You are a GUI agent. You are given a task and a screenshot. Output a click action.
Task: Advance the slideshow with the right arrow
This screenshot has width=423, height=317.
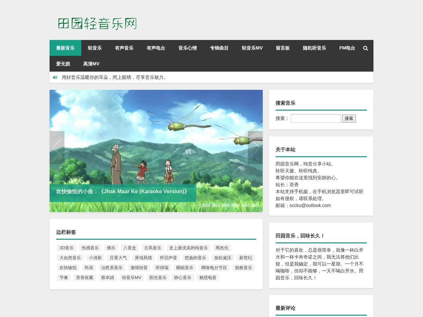click(x=255, y=148)
